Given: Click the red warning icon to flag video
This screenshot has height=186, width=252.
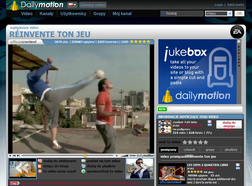Looking at the screenshot, I should tap(40, 171).
